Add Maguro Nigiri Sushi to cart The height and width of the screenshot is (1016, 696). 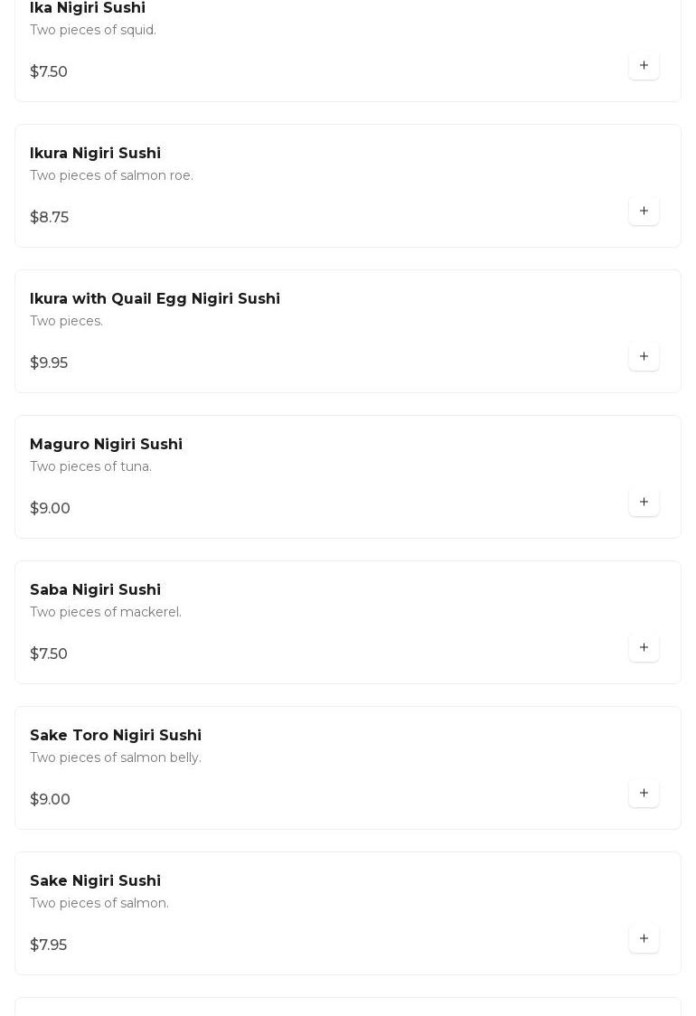click(644, 502)
